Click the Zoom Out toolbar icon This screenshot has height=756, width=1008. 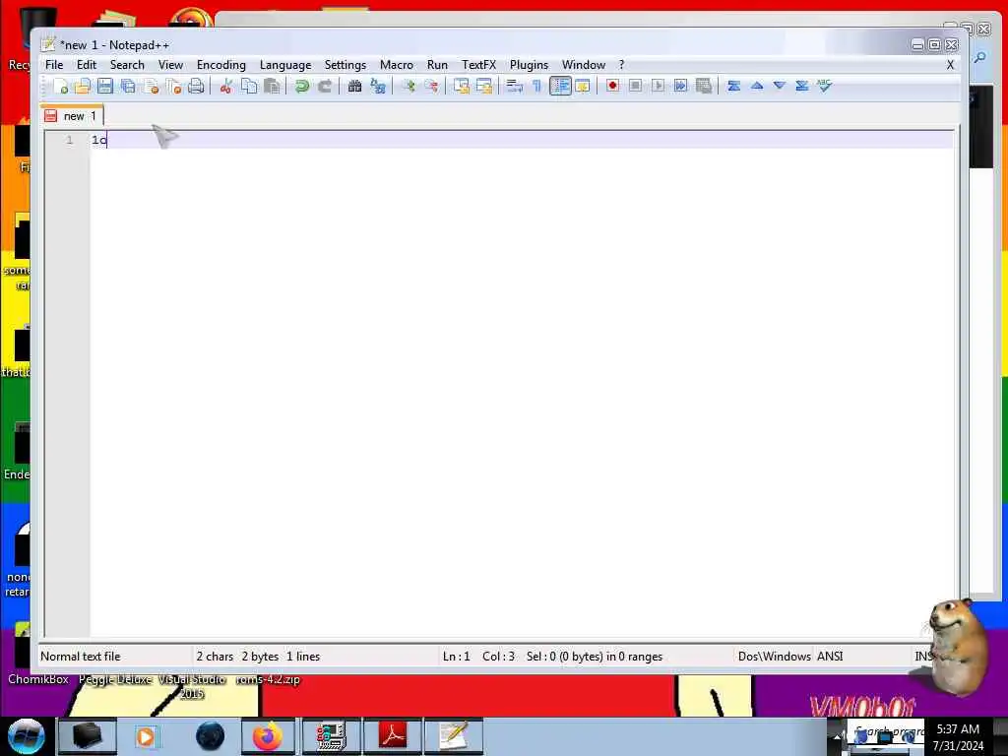(x=431, y=86)
